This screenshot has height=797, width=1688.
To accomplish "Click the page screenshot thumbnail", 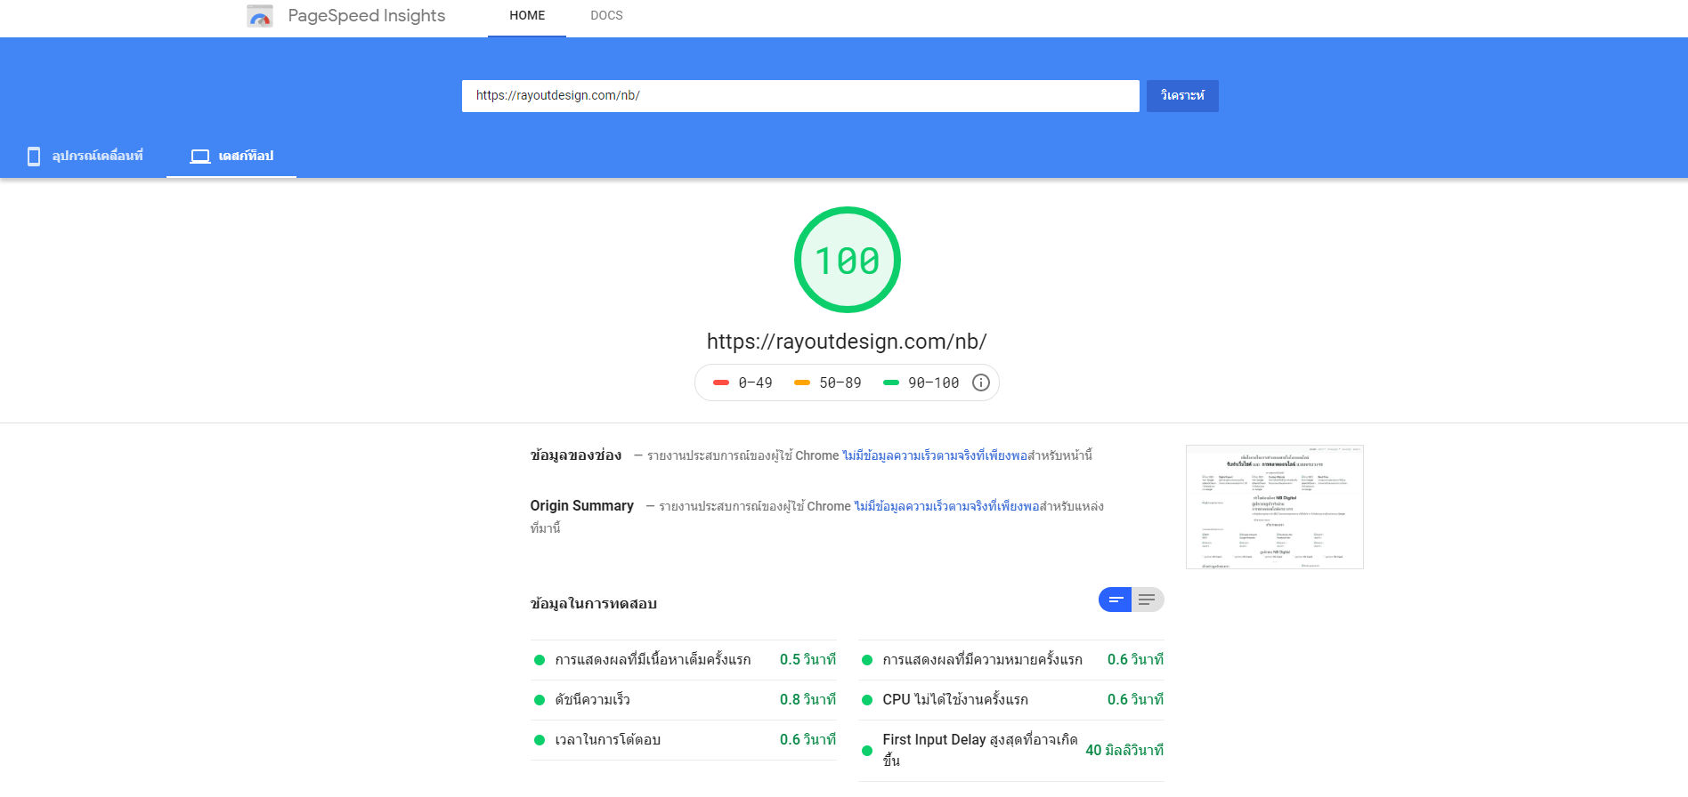I will (1274, 507).
